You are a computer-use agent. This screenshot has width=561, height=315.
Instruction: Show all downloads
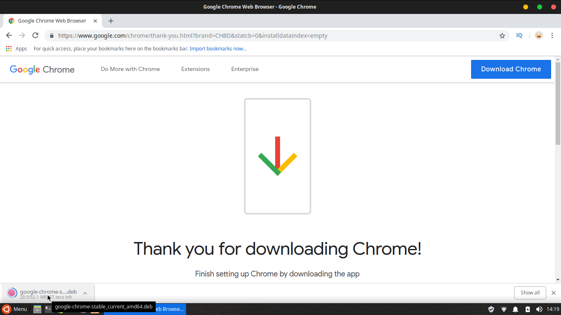point(530,293)
